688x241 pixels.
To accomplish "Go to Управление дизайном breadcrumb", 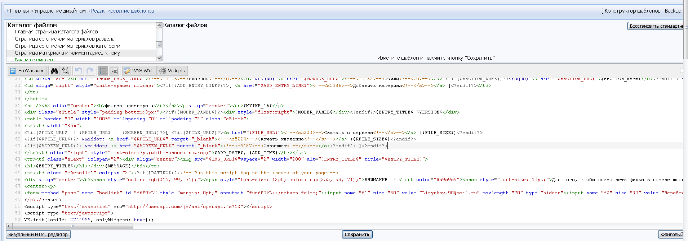I will click(60, 11).
